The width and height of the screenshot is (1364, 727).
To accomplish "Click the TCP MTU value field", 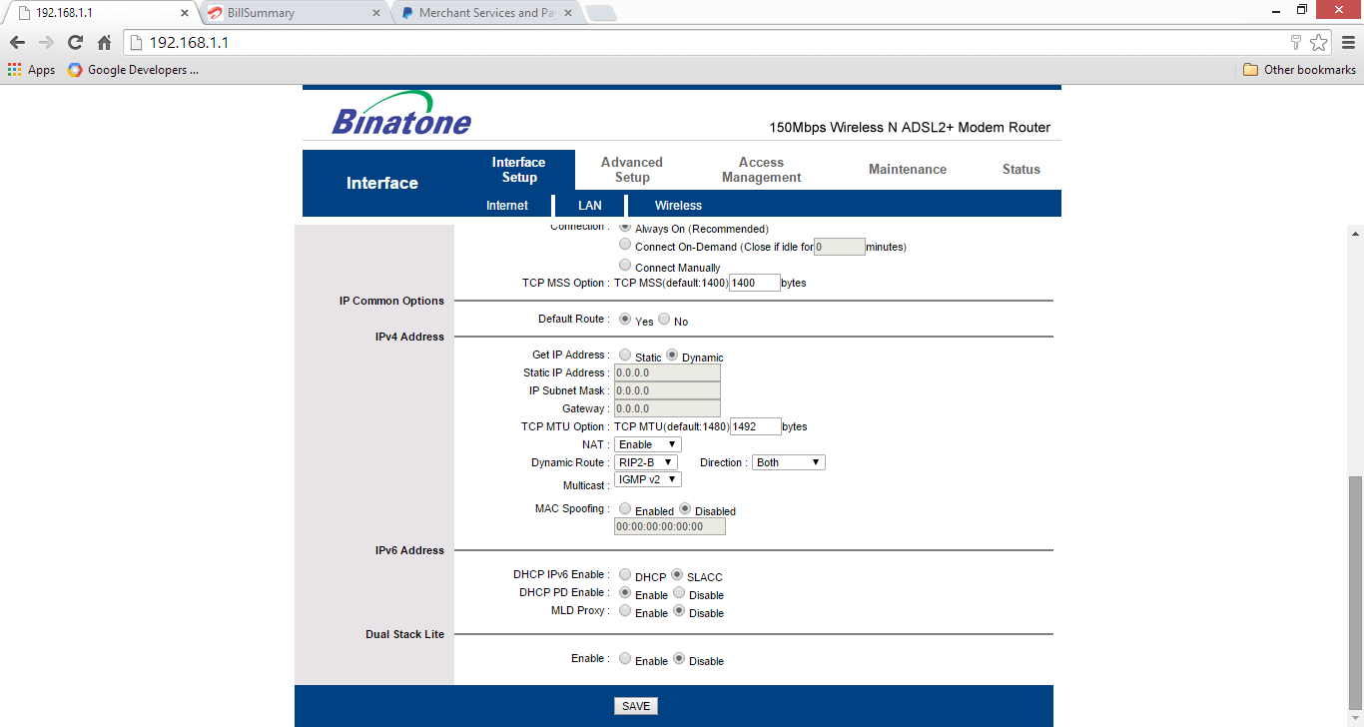I will tap(756, 426).
